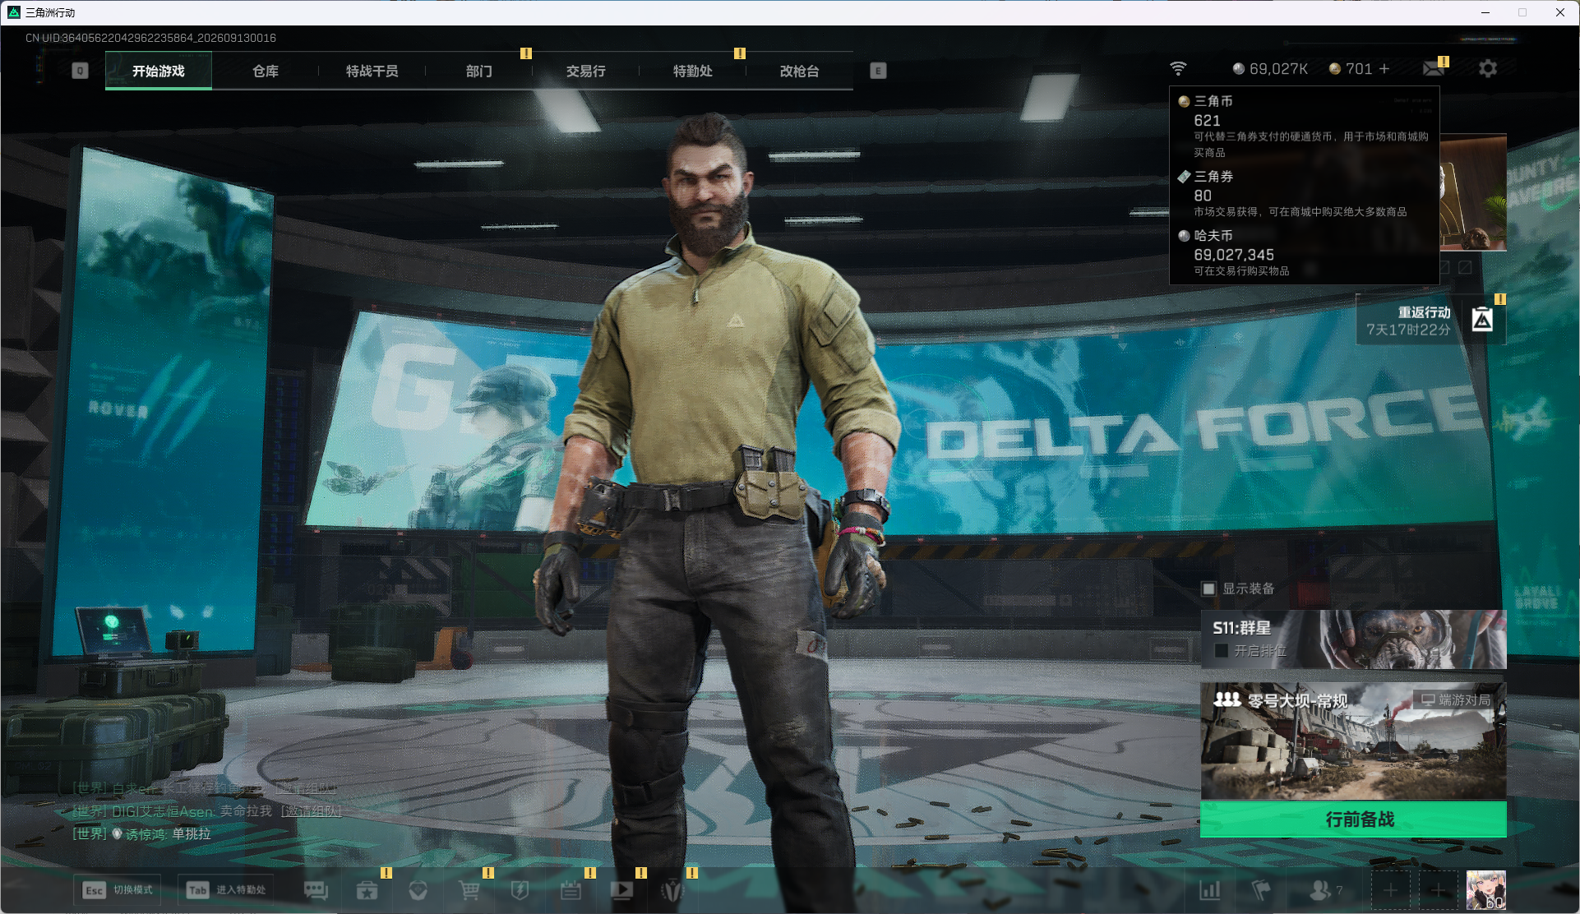Enable the 开启排位 ranked checkbox
The image size is (1580, 914).
1222,651
